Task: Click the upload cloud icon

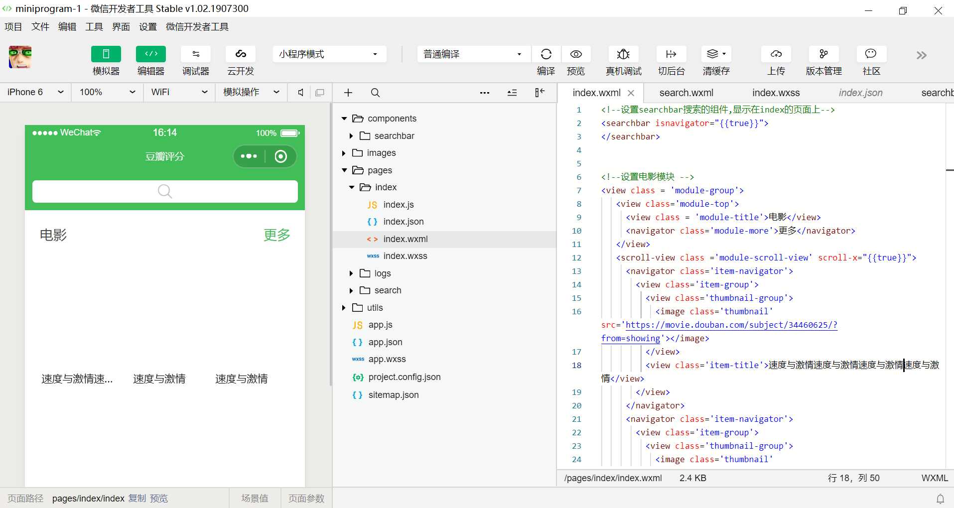Action: click(776, 54)
